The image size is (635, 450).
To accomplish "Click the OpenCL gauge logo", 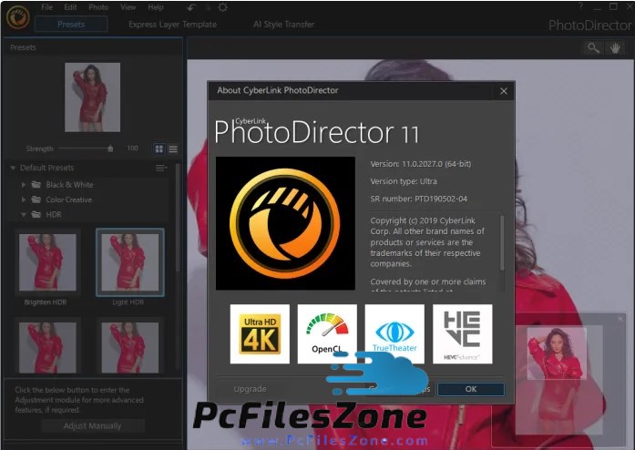I will [x=327, y=334].
